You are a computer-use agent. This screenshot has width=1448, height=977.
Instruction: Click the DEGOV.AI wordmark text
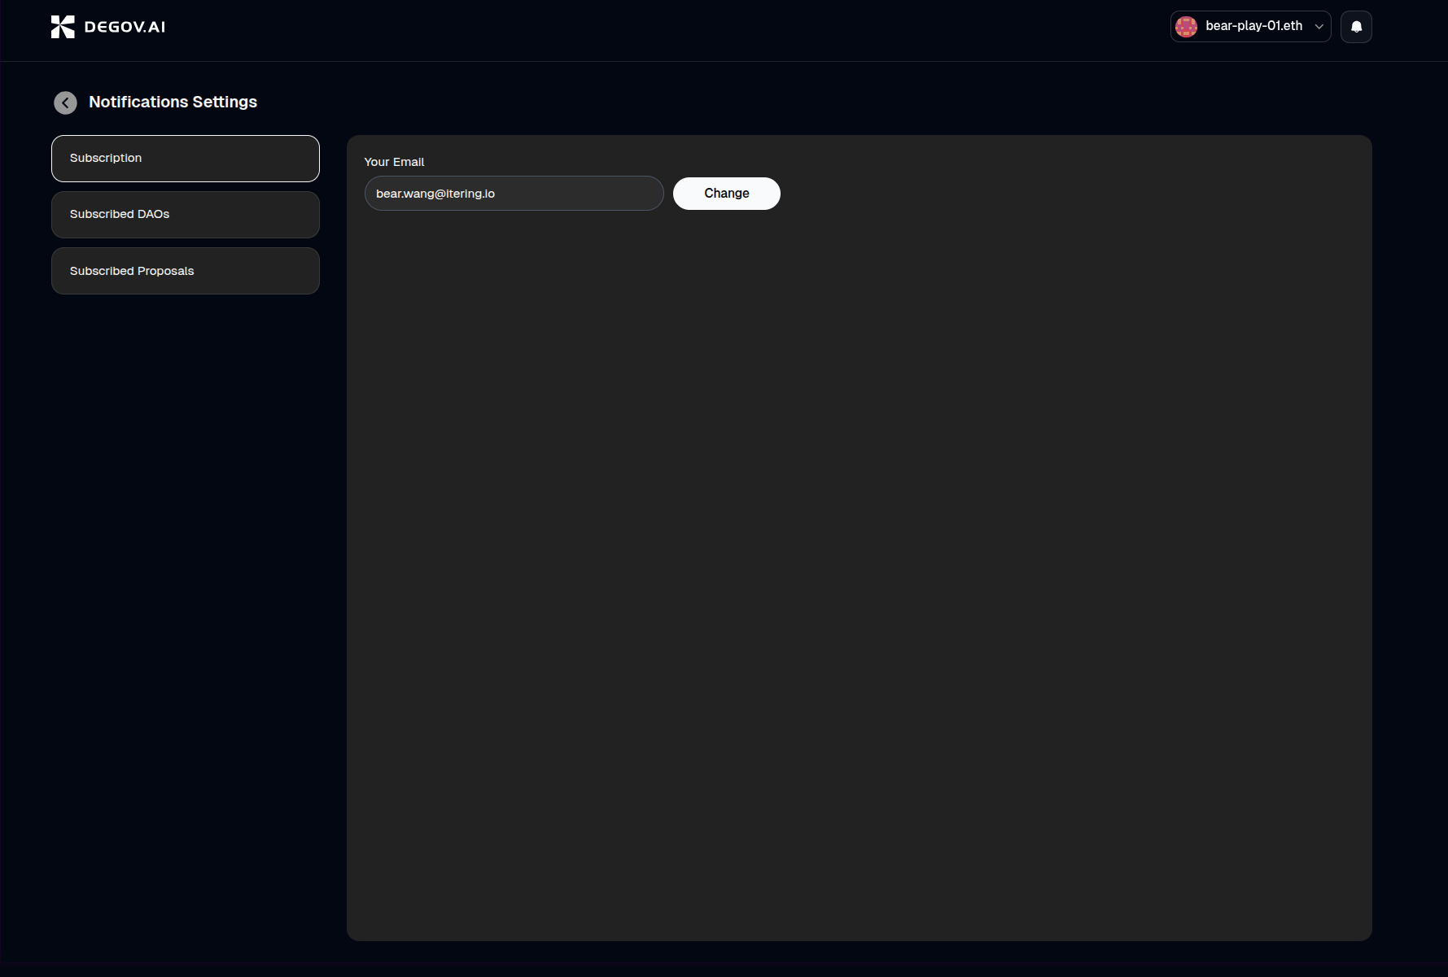pos(125,27)
